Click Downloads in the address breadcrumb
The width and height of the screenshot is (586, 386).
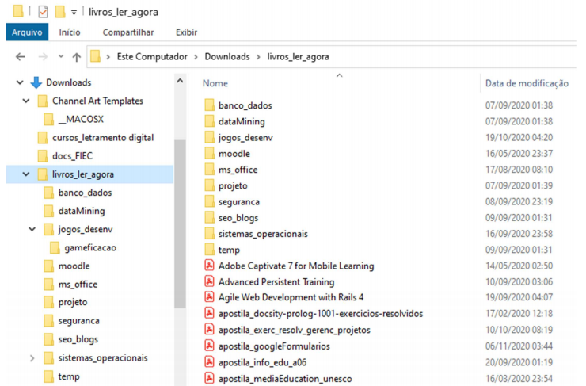pos(227,57)
